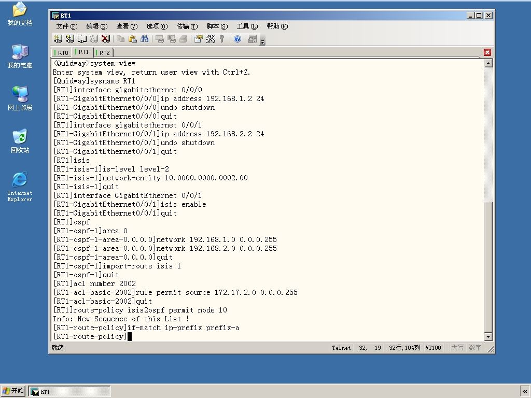The image size is (531, 398).
Task: Click 'if-match ip-prefix prefix-a' line
Action: tap(146, 328)
